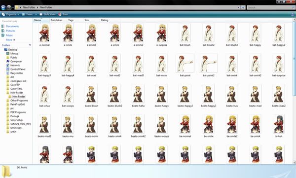Screen dimensions: 296x178
Task: Sort by the Tags column header
Action: point(71,20)
